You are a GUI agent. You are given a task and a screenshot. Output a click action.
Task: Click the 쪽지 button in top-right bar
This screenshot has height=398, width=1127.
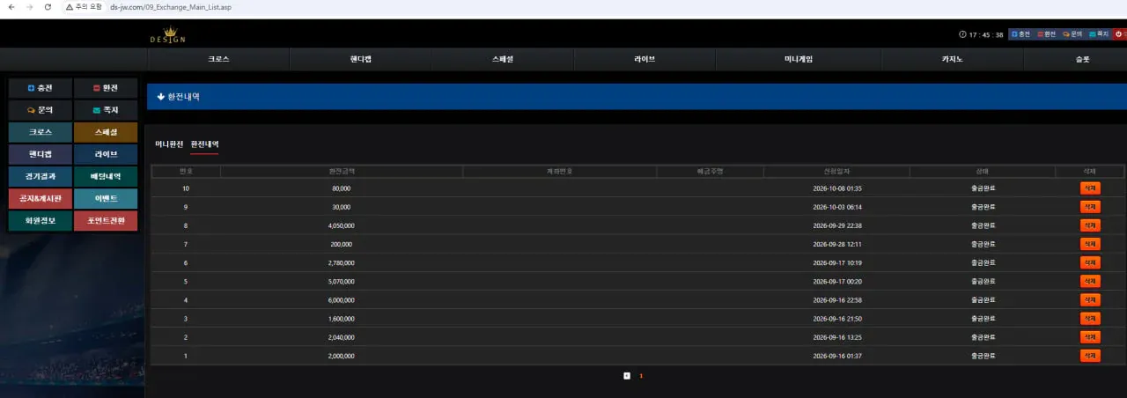[x=1099, y=34]
